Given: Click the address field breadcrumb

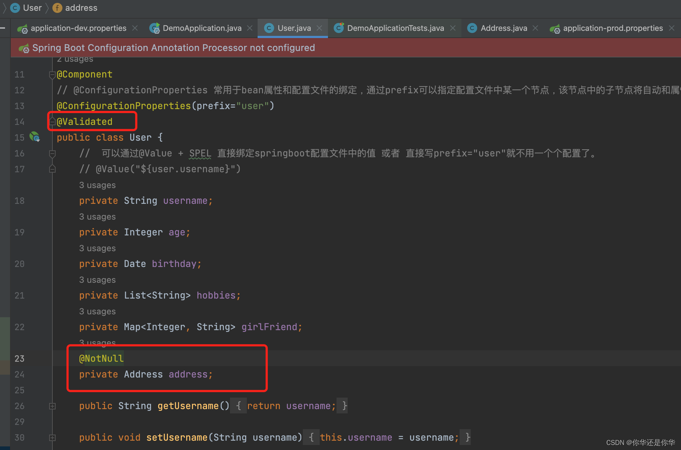Looking at the screenshot, I should tap(81, 8).
